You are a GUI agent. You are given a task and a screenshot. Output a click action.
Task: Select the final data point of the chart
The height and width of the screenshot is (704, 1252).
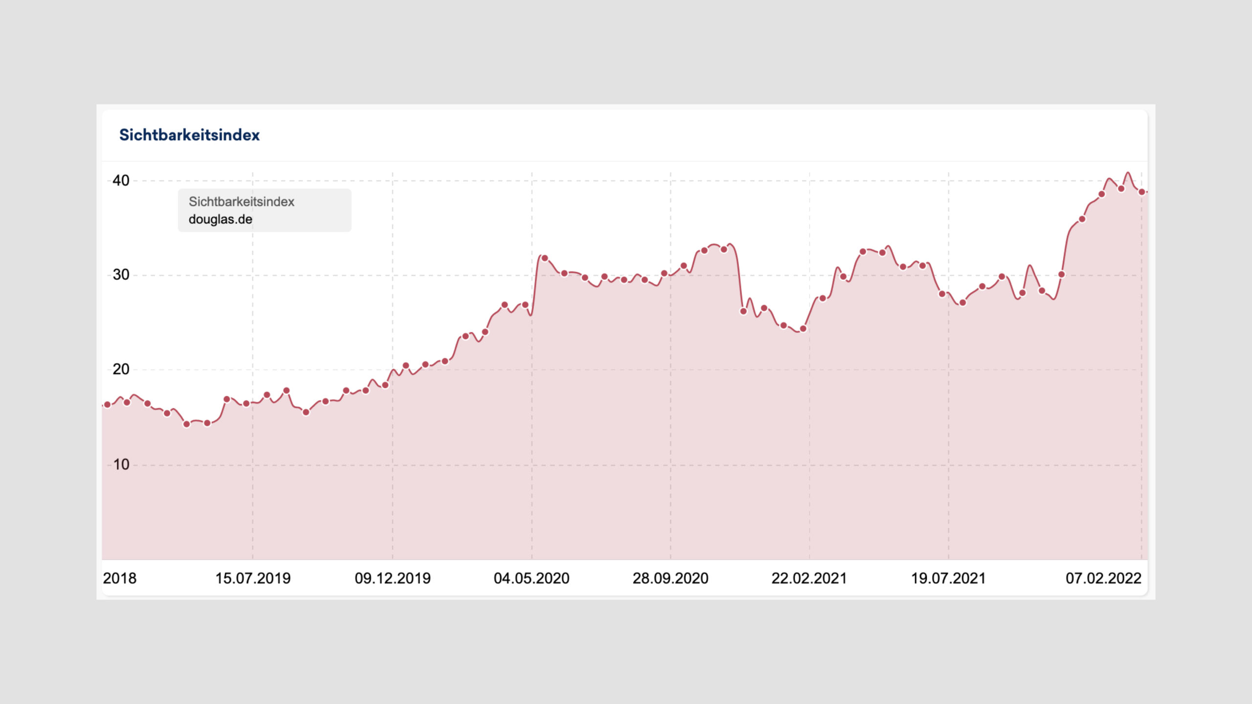click(x=1142, y=192)
